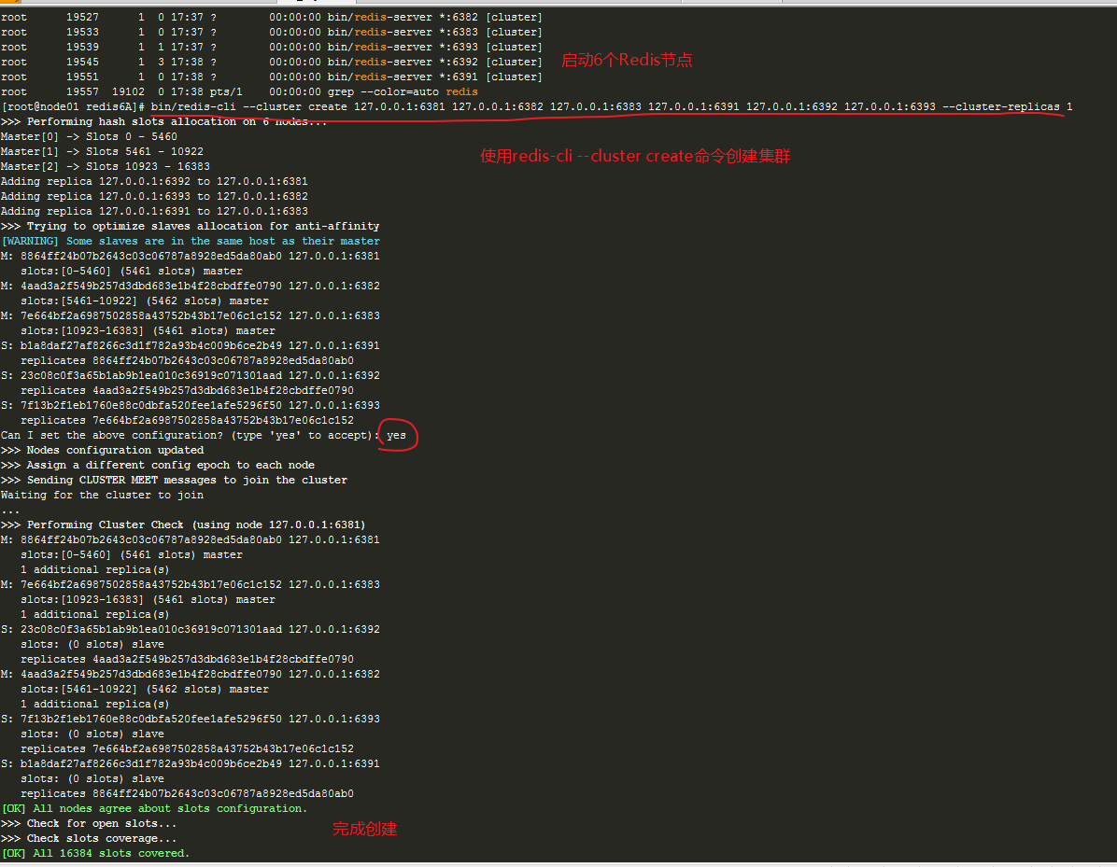Image resolution: width=1117 pixels, height=867 pixels.
Task: Click the 'Check for open slots...' line
Action: click(89, 823)
